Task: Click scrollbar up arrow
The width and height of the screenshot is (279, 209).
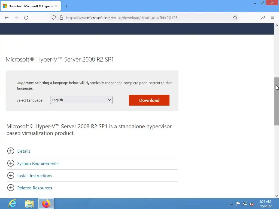Action: point(277,25)
